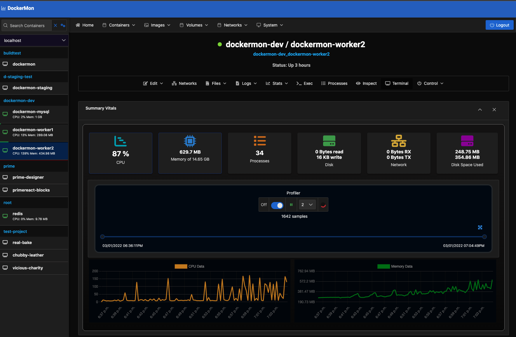Click the red profiler spinner icon
The width and height of the screenshot is (516, 337).
(323, 205)
